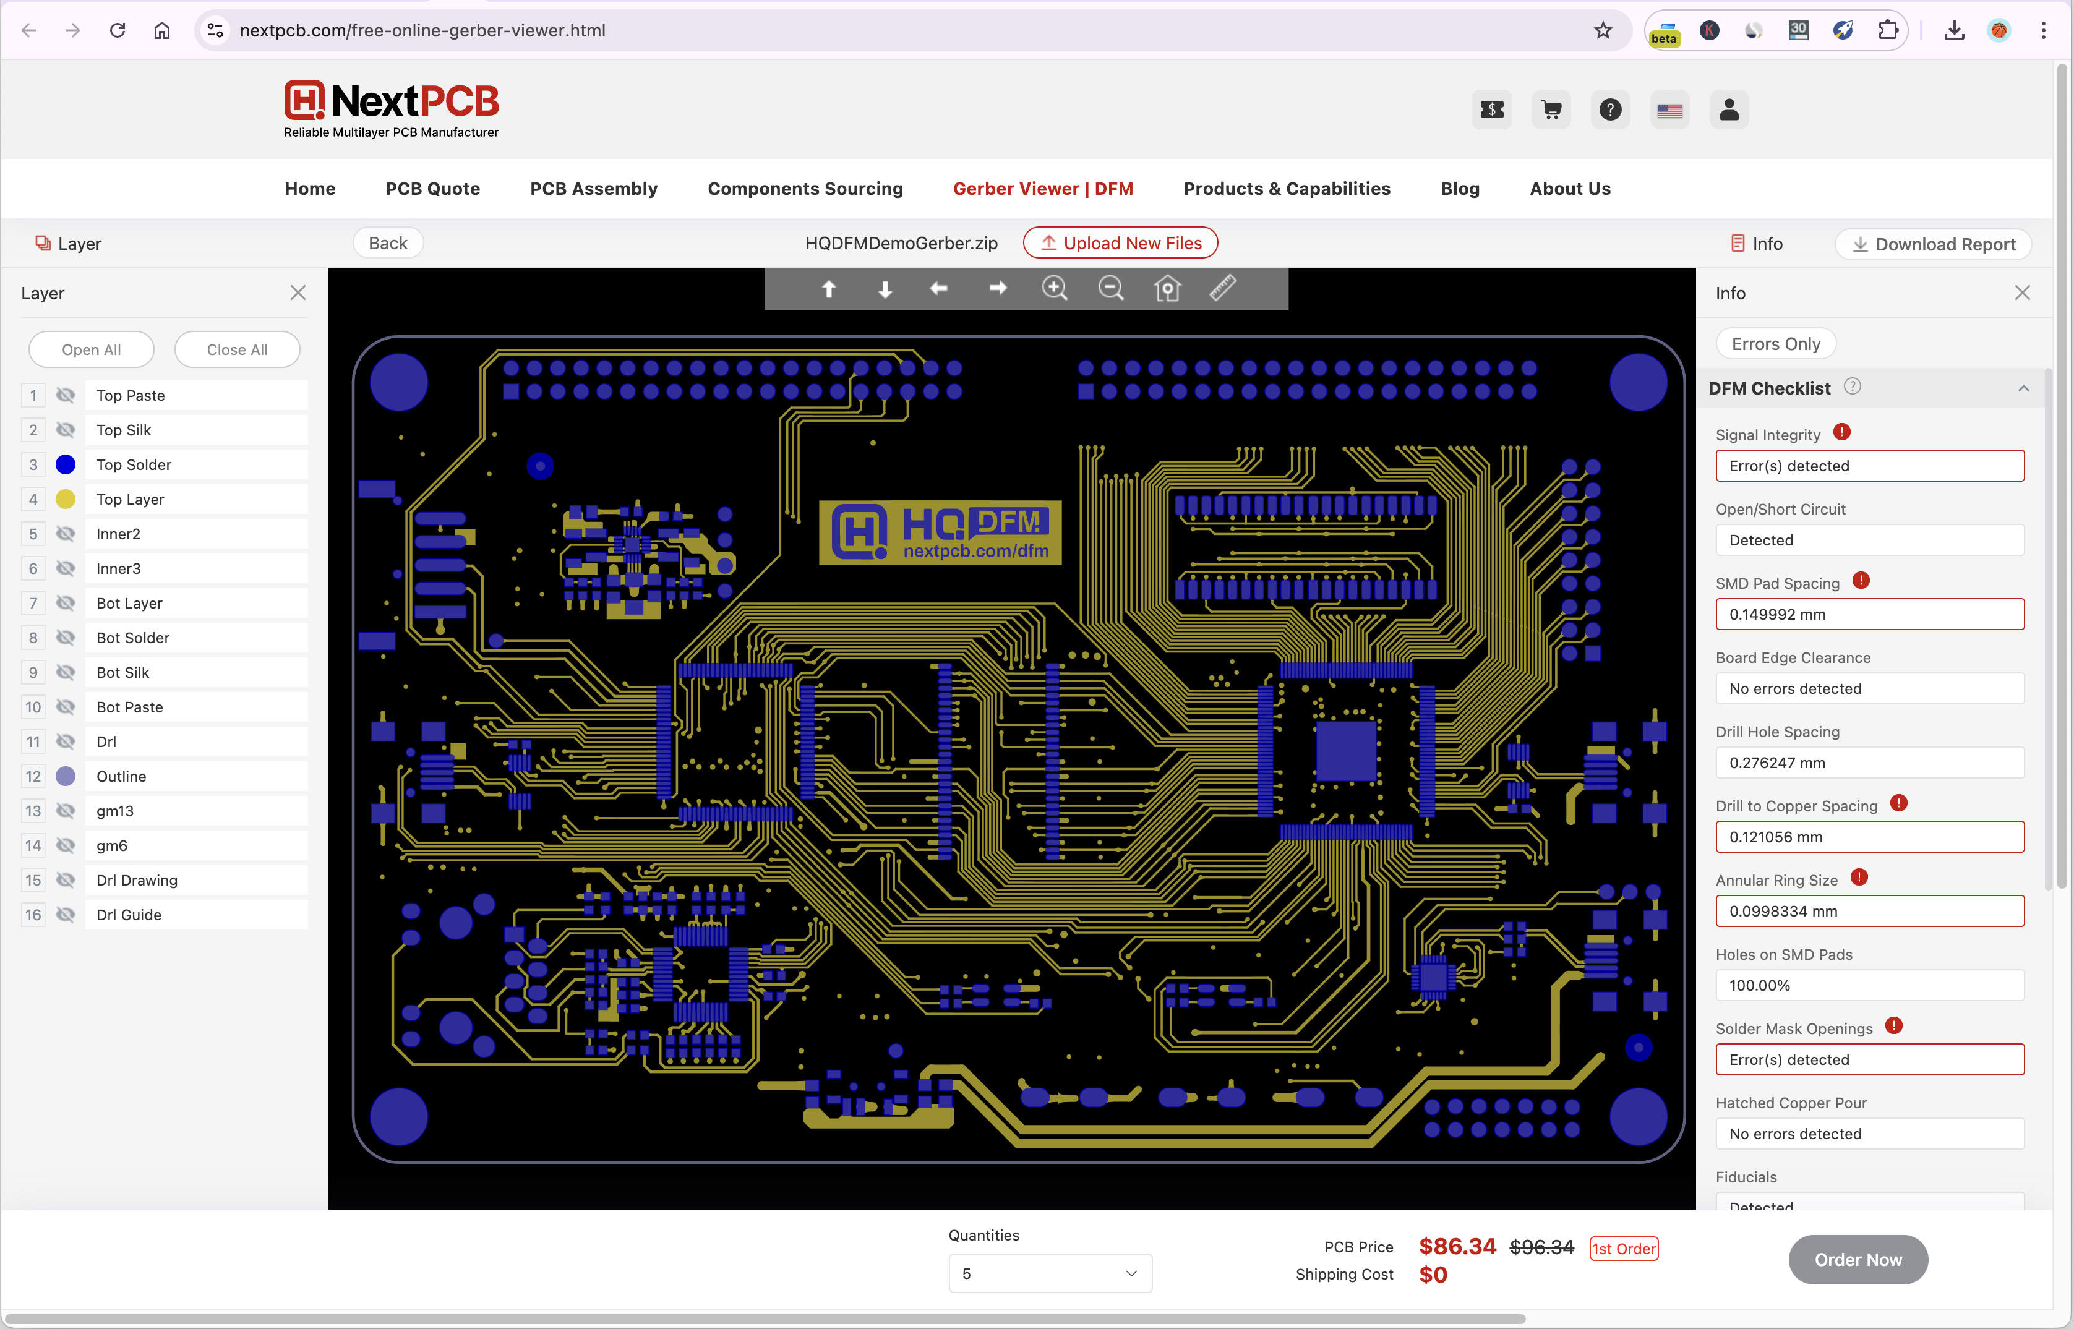Pan the board view right arrow
Screen dimensions: 2074x1329
tap(998, 288)
